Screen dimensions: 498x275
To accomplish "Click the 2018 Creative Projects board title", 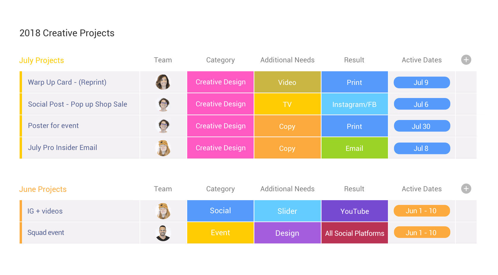I will 67,33.
